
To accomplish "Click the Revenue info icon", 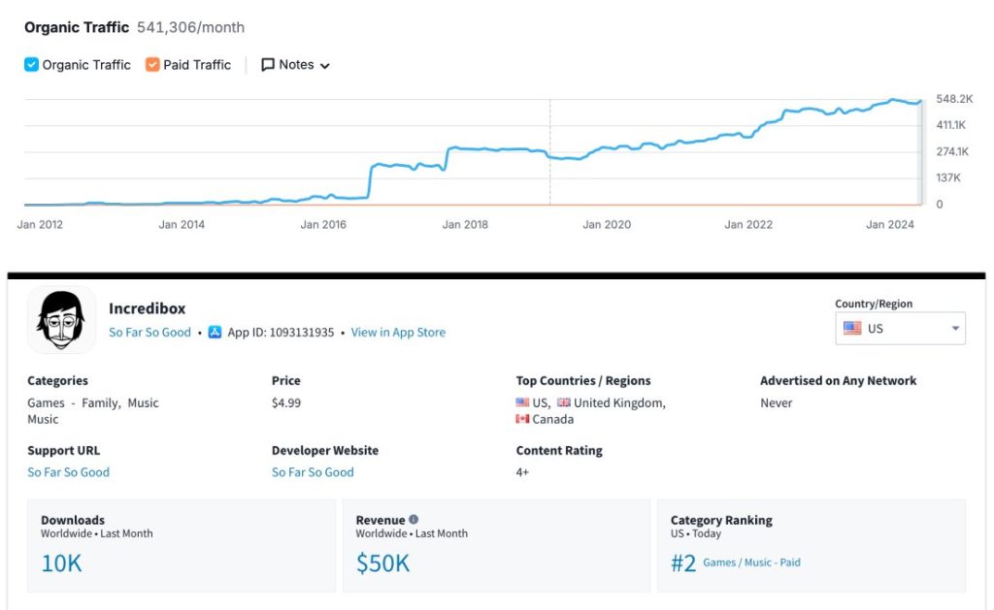I will tap(414, 520).
